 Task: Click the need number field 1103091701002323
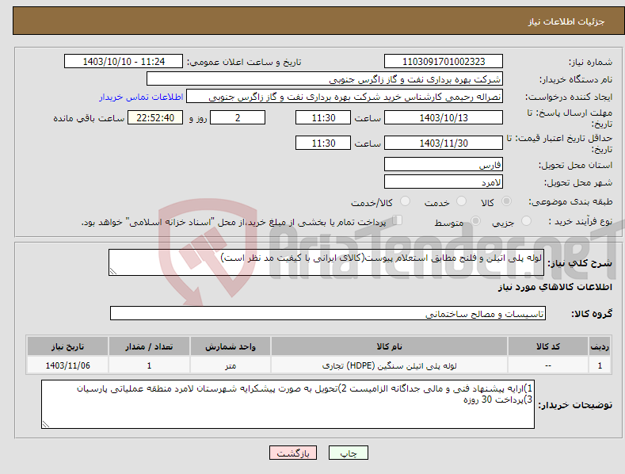click(x=444, y=62)
